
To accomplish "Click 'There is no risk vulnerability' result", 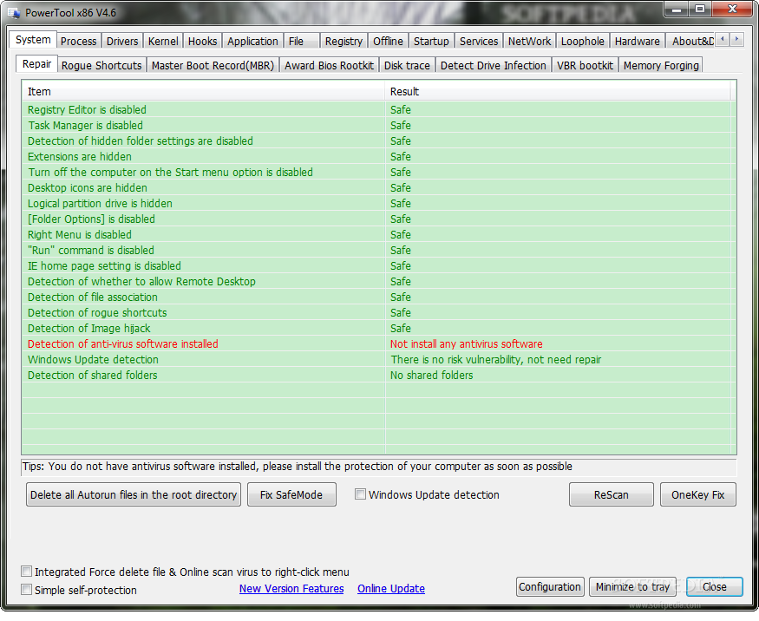I will 495,360.
